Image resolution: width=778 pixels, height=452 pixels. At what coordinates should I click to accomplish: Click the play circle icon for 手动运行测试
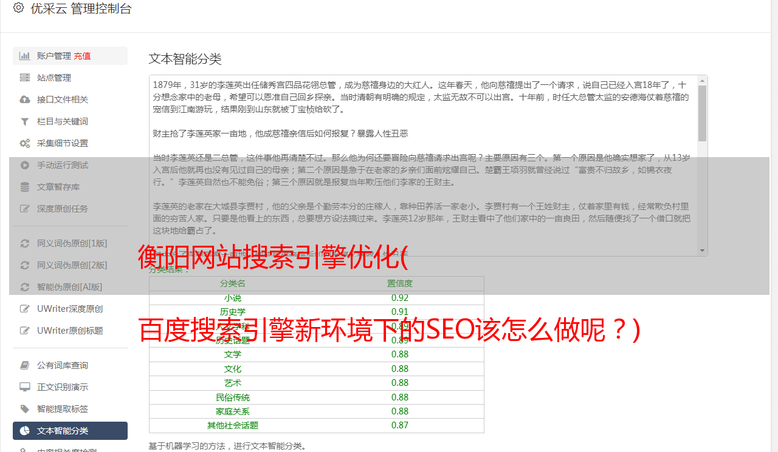pos(25,165)
